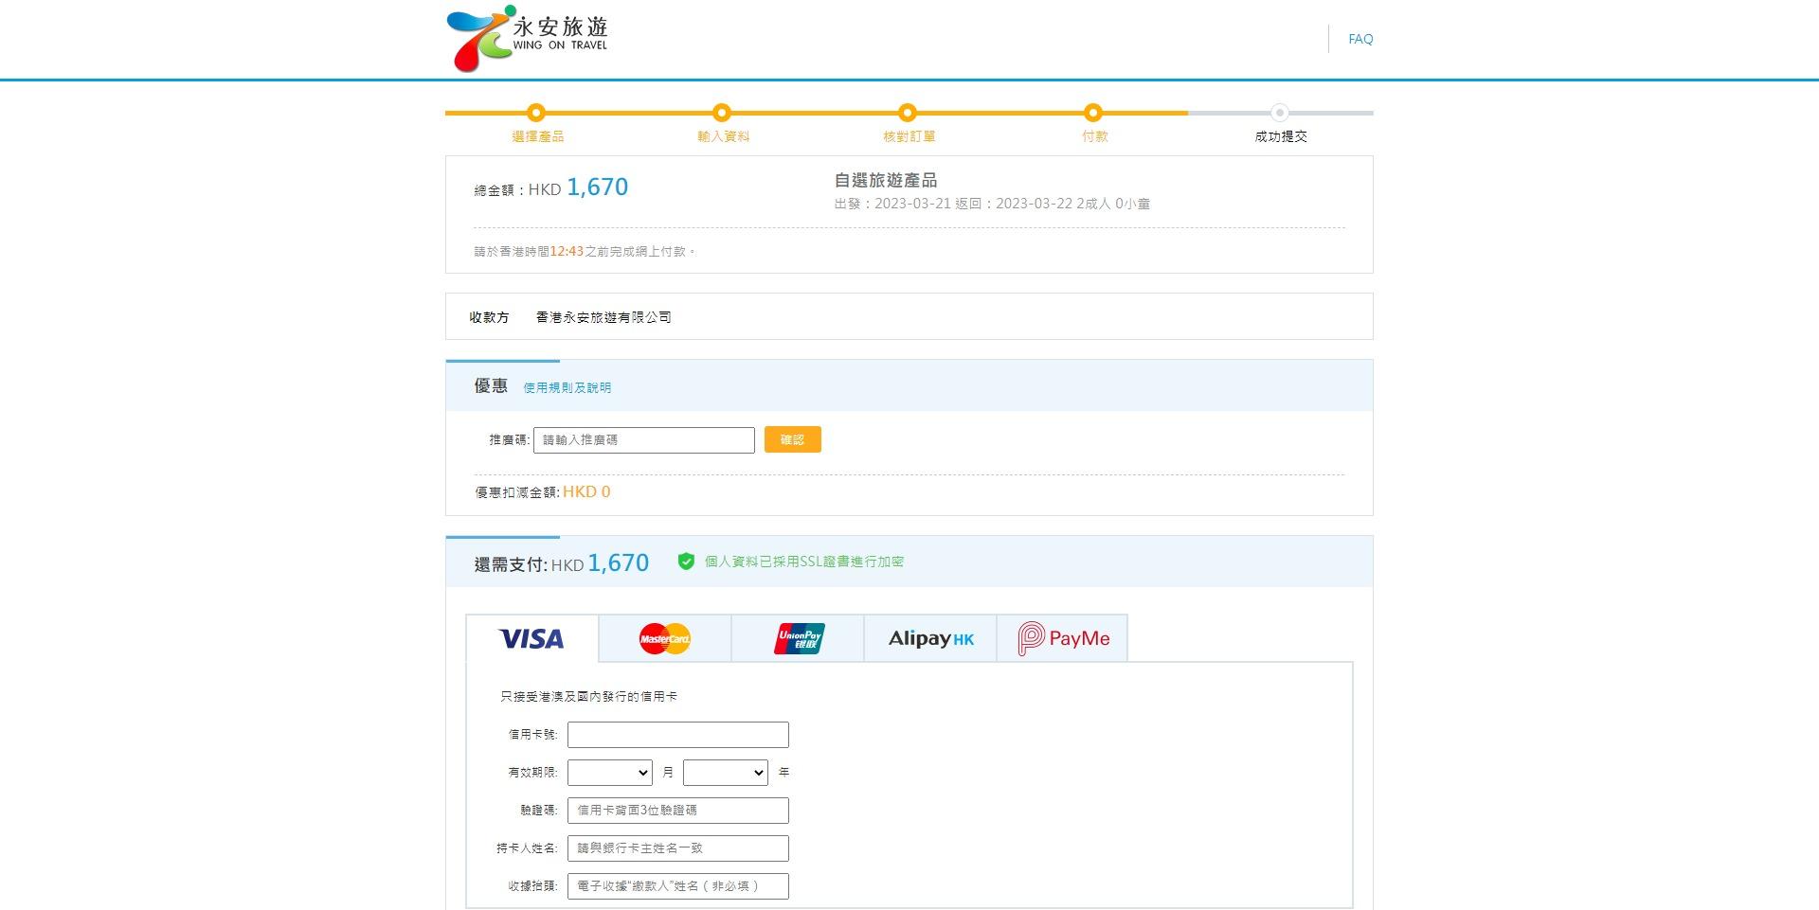1819x910 pixels.
Task: Open the expiry year dropdown
Action: [725, 772]
